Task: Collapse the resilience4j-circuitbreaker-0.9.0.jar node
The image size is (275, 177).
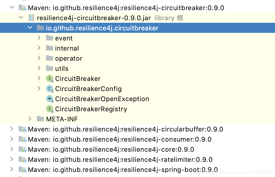Action: point(21,18)
